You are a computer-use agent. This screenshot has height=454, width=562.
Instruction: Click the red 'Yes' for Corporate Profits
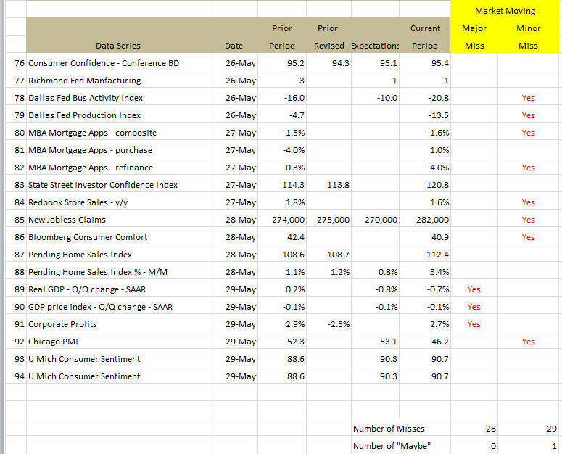tap(474, 324)
